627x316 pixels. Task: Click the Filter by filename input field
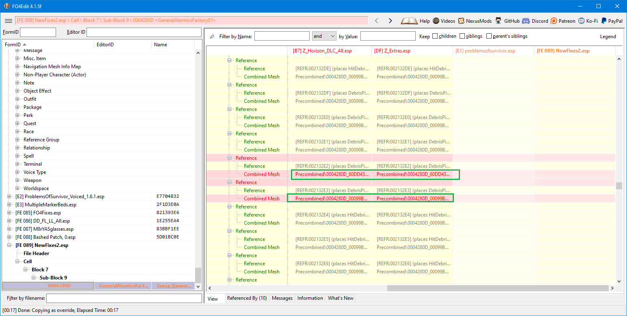pos(124,299)
